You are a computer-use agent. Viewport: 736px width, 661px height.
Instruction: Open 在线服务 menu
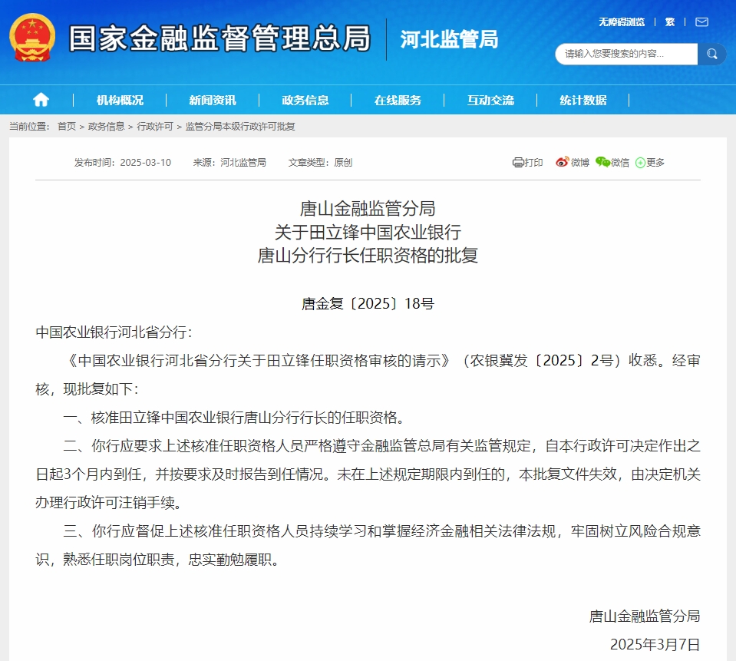398,100
